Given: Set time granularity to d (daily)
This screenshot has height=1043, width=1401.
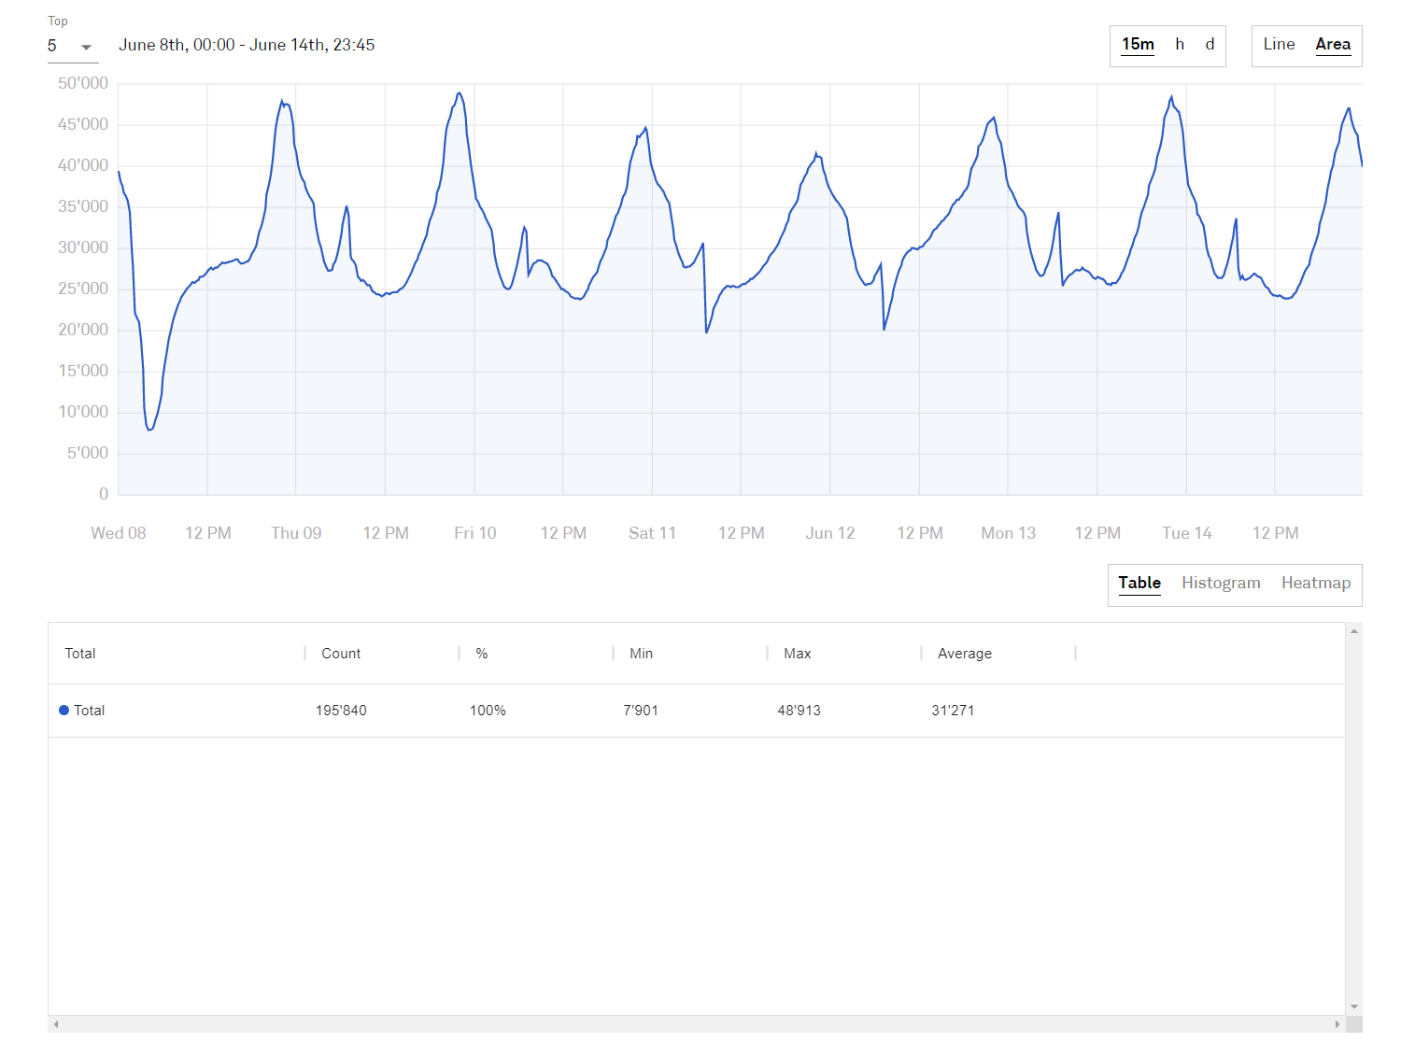Looking at the screenshot, I should pyautogui.click(x=1210, y=45).
